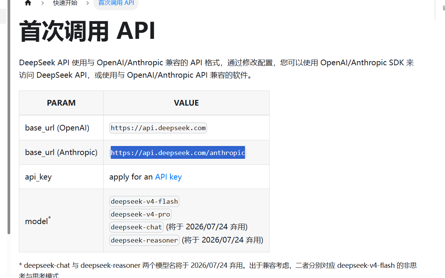Click the https://api.deepseek.com code value
445x278 pixels.
click(x=158, y=128)
